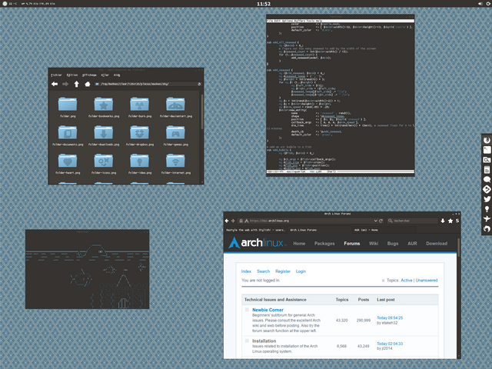The height and width of the screenshot is (369, 492).
Task: Click the Firefox URL address field
Action: coord(308,221)
